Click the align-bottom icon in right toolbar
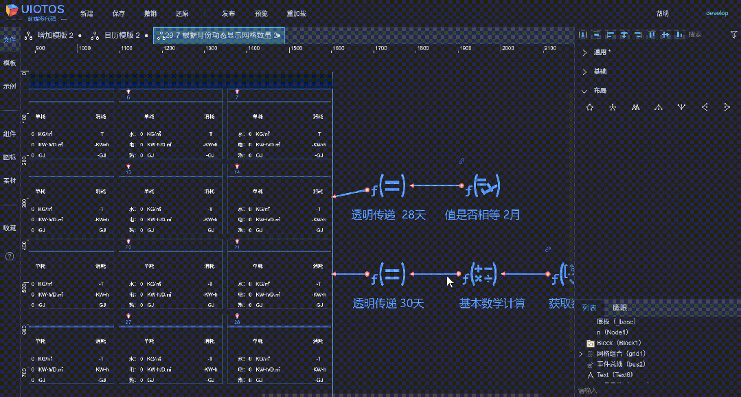Screen dimensions: 741x397 click(x=680, y=34)
